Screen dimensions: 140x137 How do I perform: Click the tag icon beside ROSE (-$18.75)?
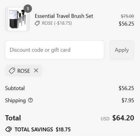(37, 23)
